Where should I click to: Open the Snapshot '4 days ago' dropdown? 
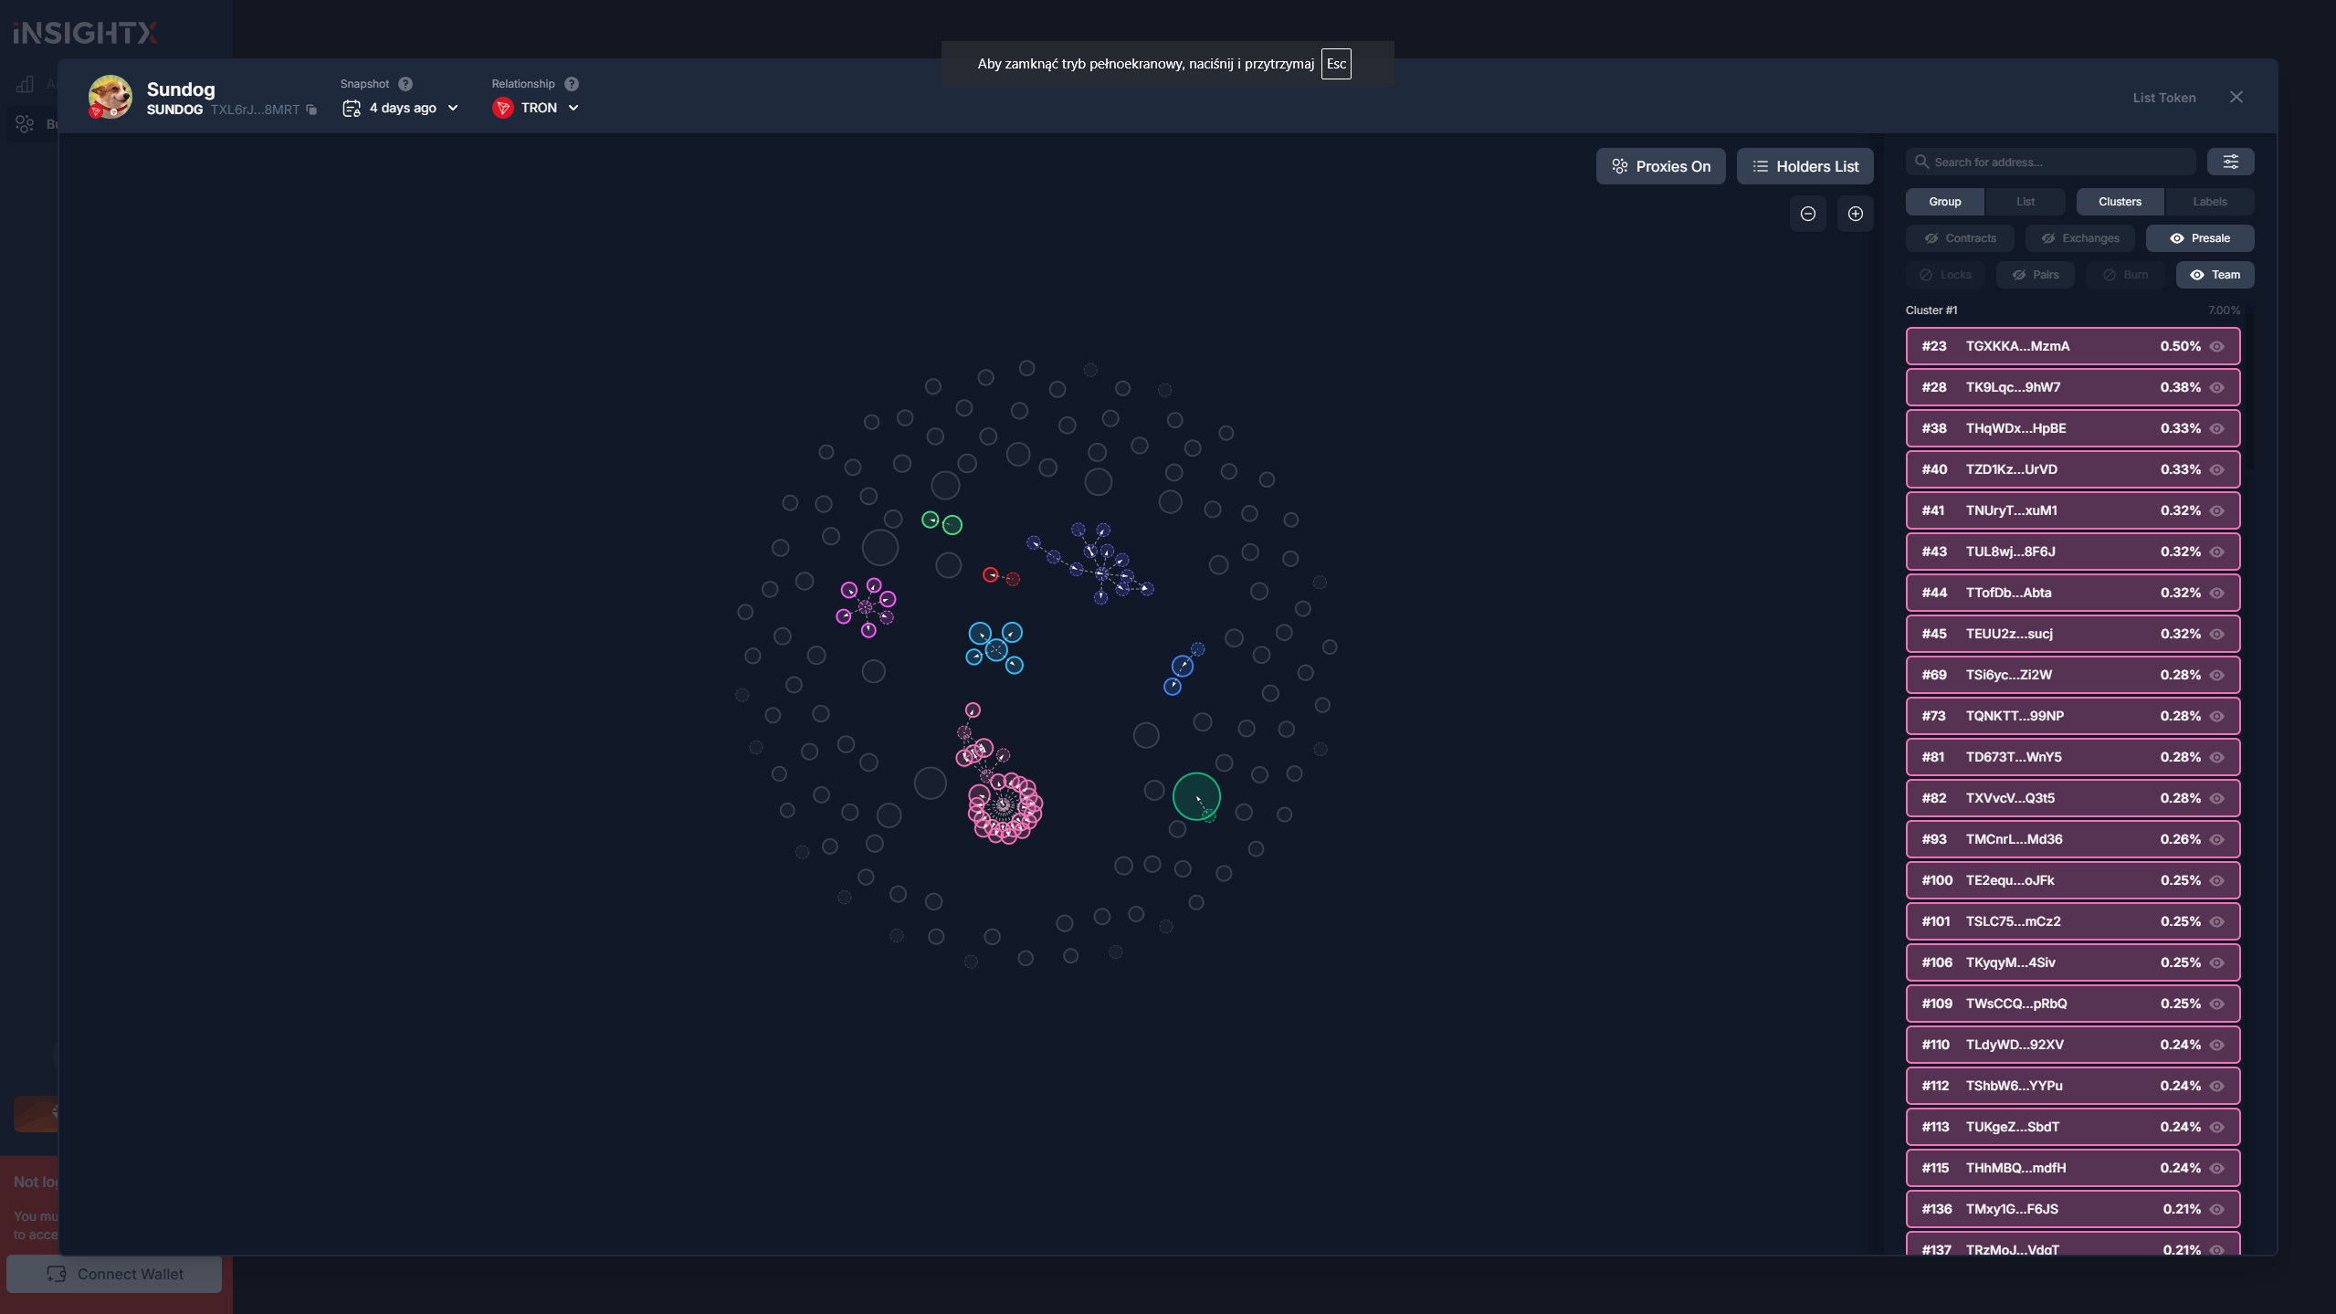402,108
